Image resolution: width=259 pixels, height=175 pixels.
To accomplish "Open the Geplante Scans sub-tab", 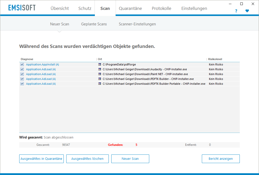I will (94, 24).
